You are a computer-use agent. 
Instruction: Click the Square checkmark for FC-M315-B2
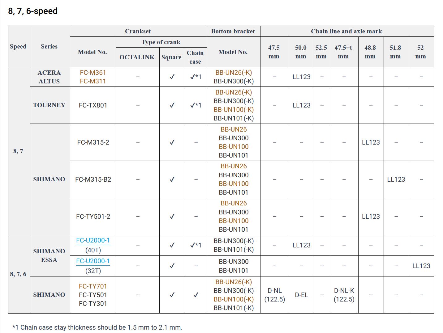[x=172, y=179]
